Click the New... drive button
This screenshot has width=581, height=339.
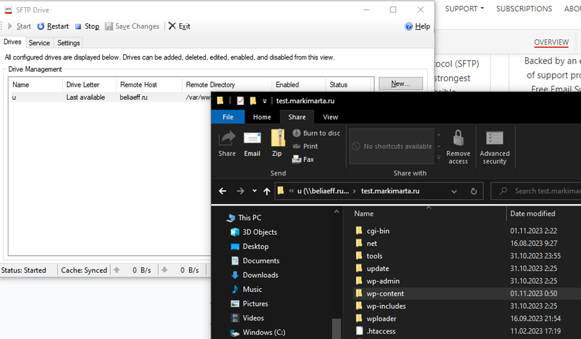tap(400, 83)
